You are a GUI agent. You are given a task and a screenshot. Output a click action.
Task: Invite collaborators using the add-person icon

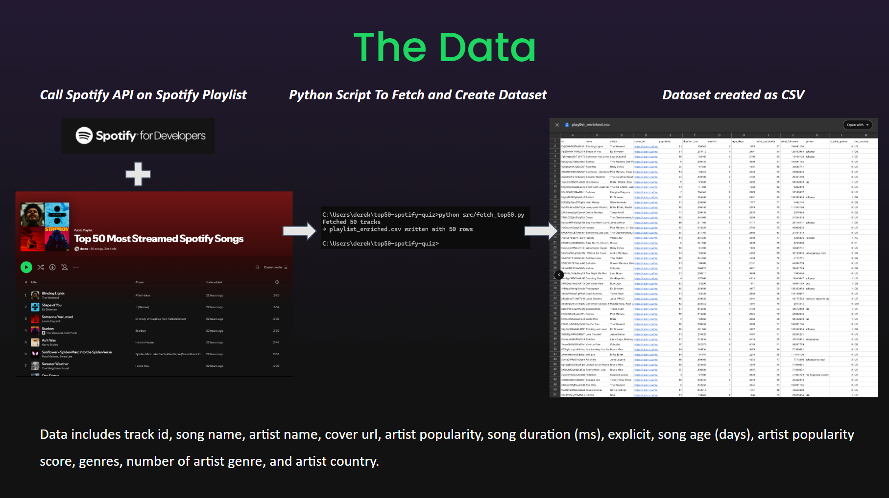(x=64, y=267)
